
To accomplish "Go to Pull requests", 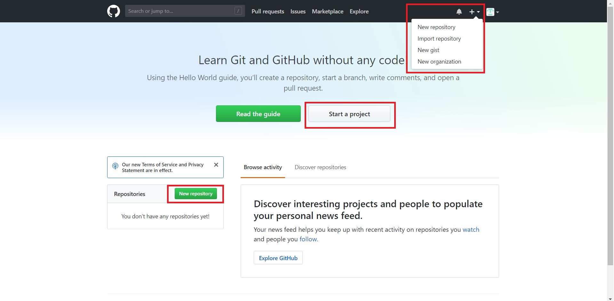I will 268,11.
